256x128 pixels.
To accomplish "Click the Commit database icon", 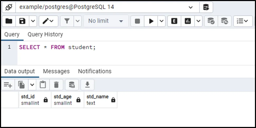I will point(211,21).
